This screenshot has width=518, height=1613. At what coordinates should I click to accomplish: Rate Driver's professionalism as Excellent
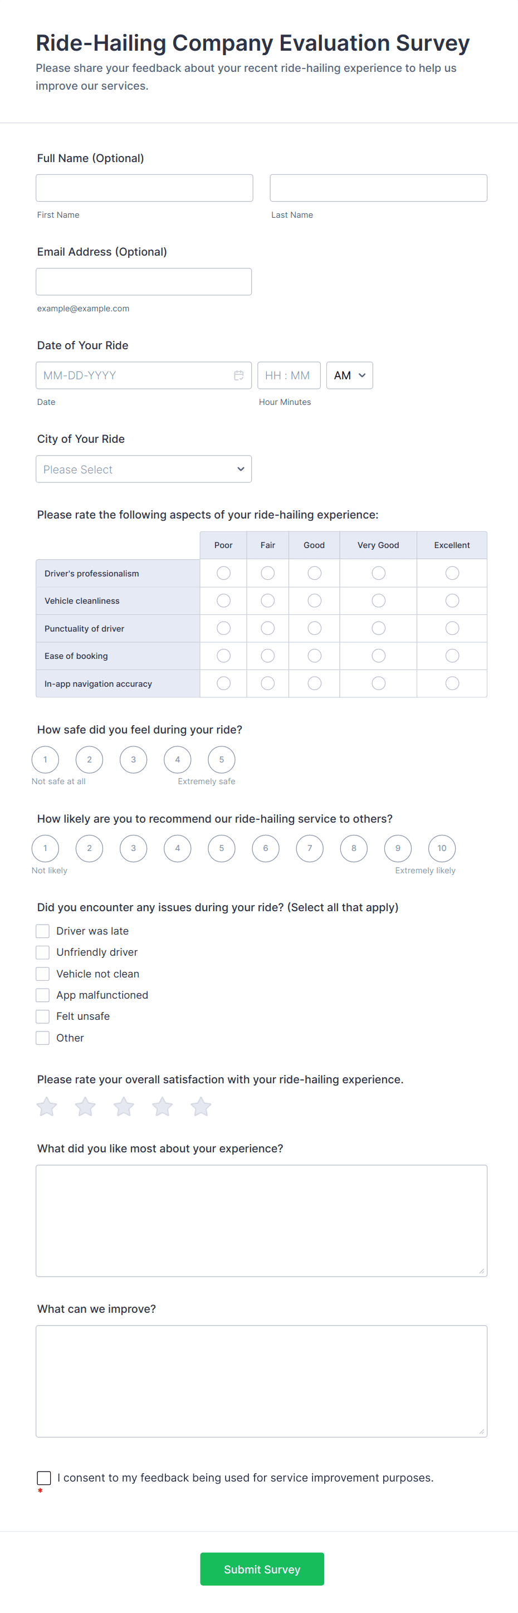(x=452, y=573)
